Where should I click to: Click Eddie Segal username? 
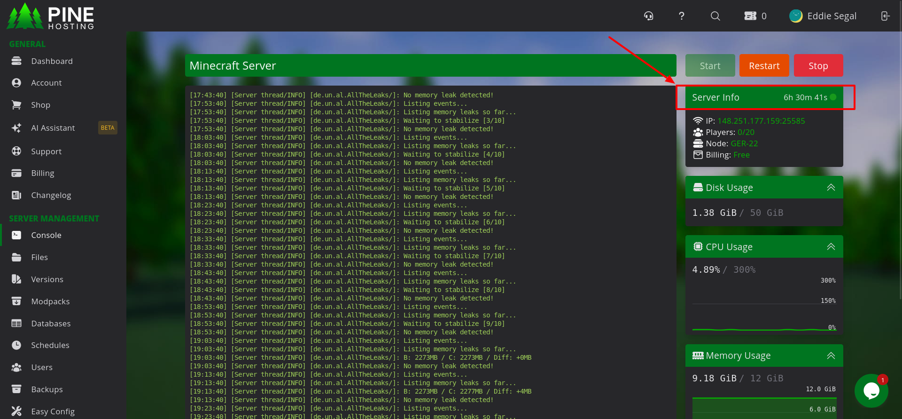(832, 16)
